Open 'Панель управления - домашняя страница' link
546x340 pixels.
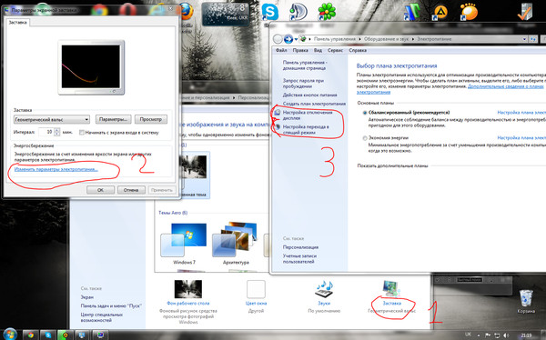click(305, 65)
